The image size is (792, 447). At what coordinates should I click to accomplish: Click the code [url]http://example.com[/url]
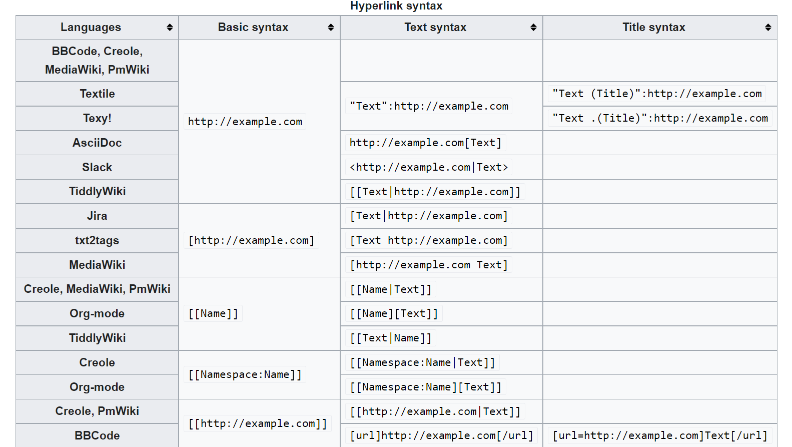tap(442, 435)
